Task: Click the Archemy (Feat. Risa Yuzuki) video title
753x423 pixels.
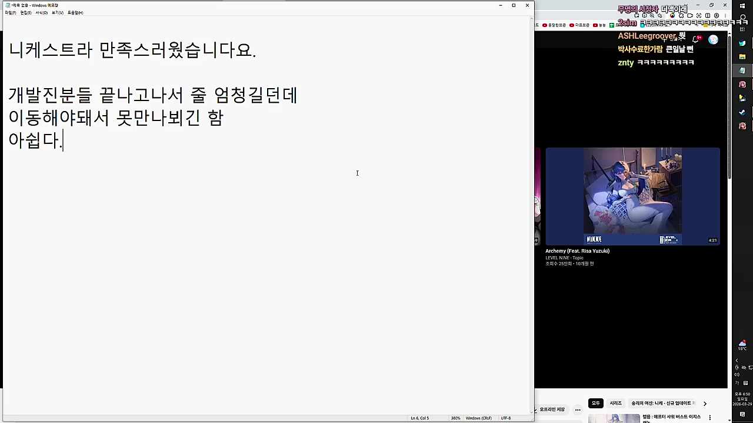Action: pyautogui.click(x=577, y=251)
